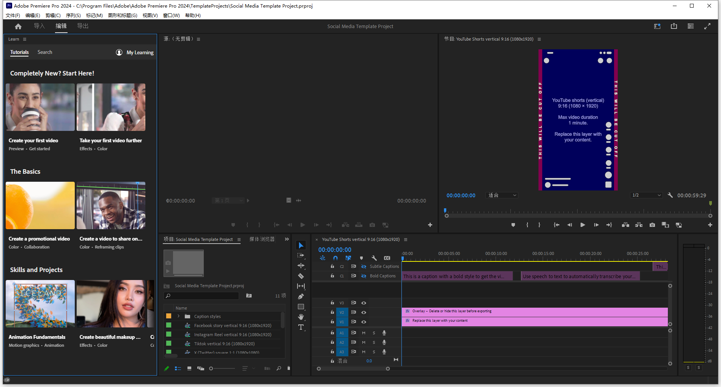Click orange label swatch of Caption styles
Screen dimensions: 721x387
[x=168, y=316]
